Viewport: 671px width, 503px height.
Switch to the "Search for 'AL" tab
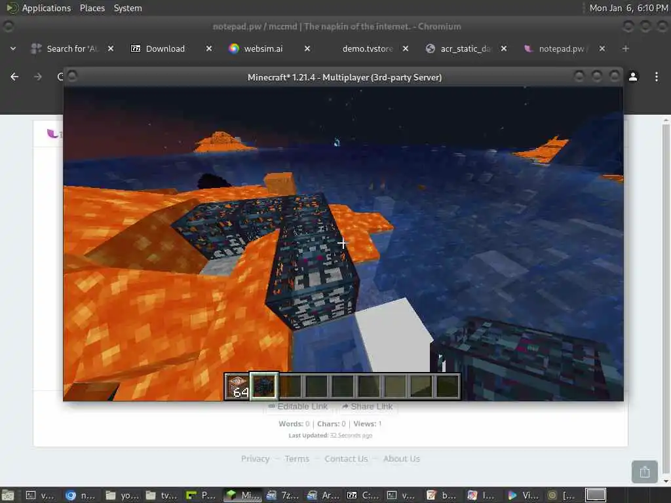(x=73, y=48)
